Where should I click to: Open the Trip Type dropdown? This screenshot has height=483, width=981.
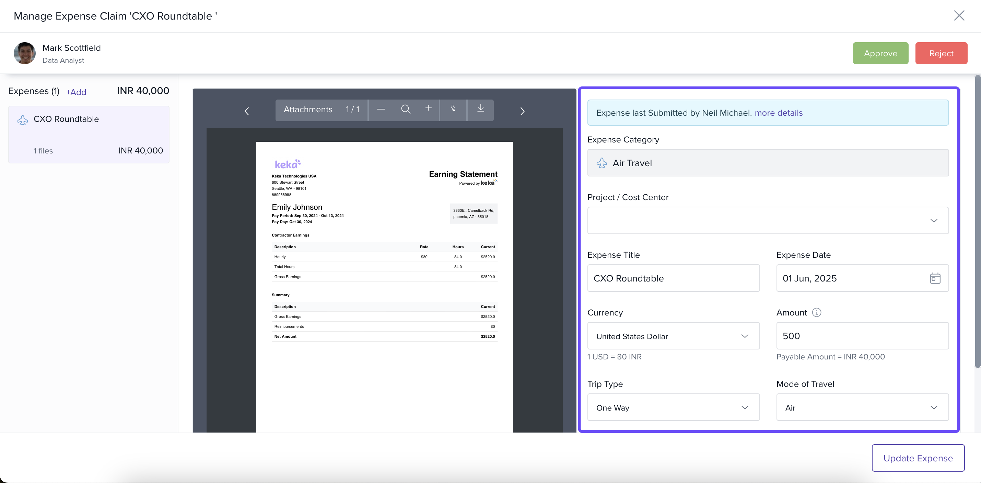click(x=673, y=407)
